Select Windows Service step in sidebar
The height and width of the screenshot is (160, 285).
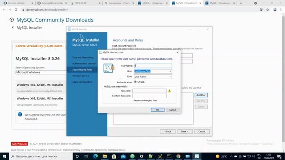[x=81, y=76]
